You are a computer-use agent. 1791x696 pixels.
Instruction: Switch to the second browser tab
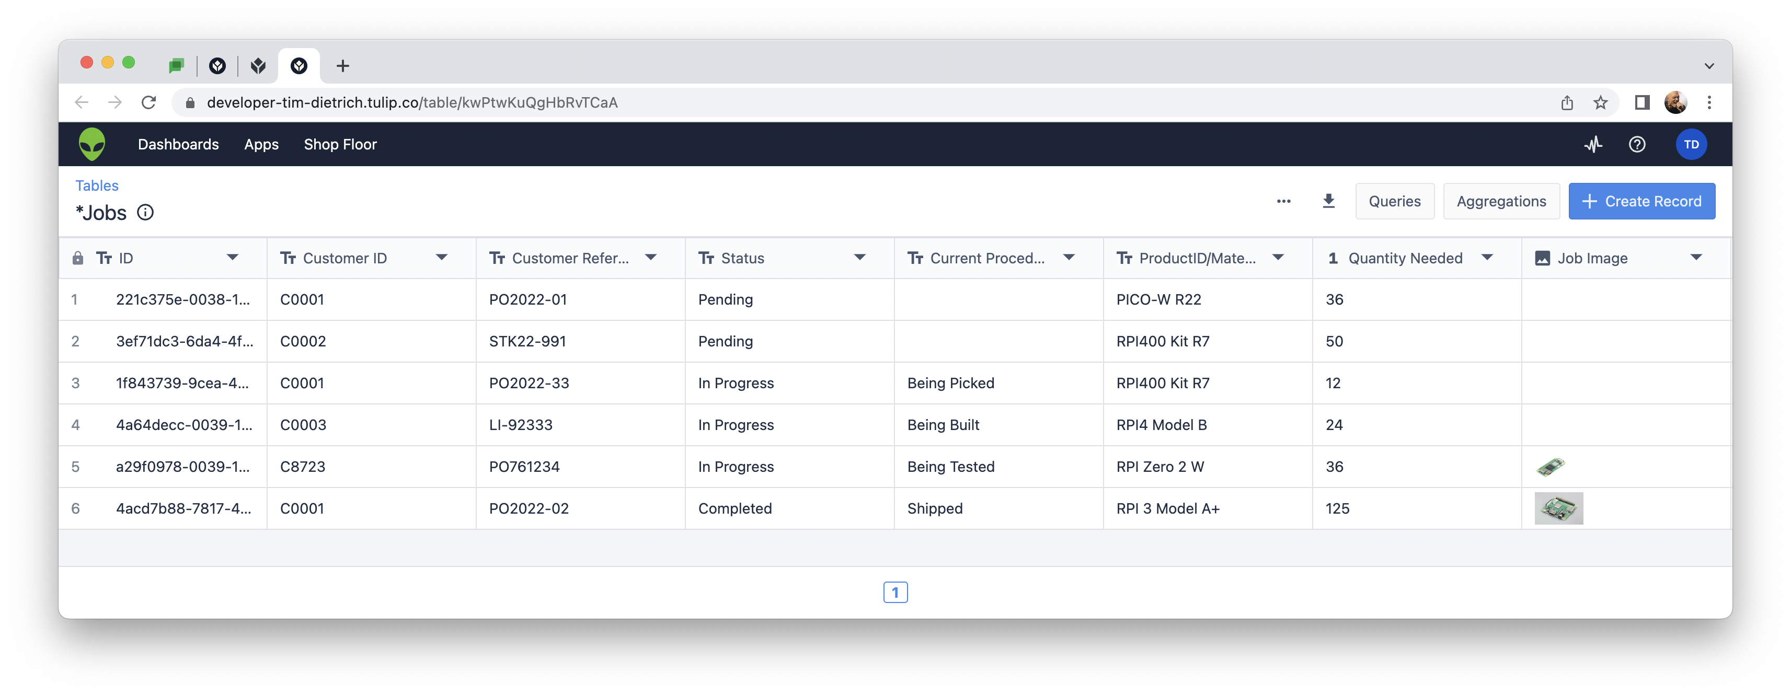pyautogui.click(x=217, y=66)
